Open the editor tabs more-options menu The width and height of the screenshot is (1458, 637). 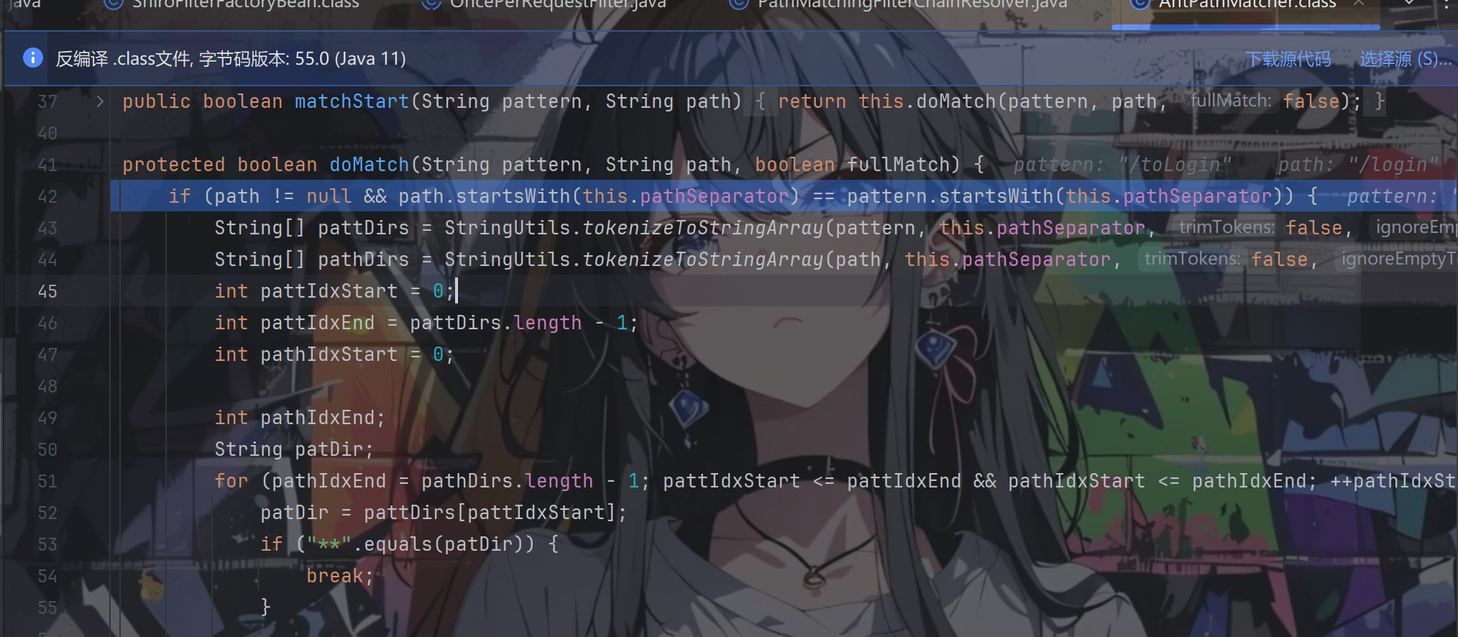[x=1446, y=4]
